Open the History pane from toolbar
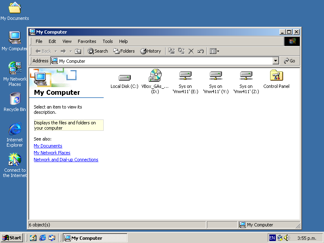Image resolution: width=324 pixels, height=243 pixels. (x=151, y=51)
